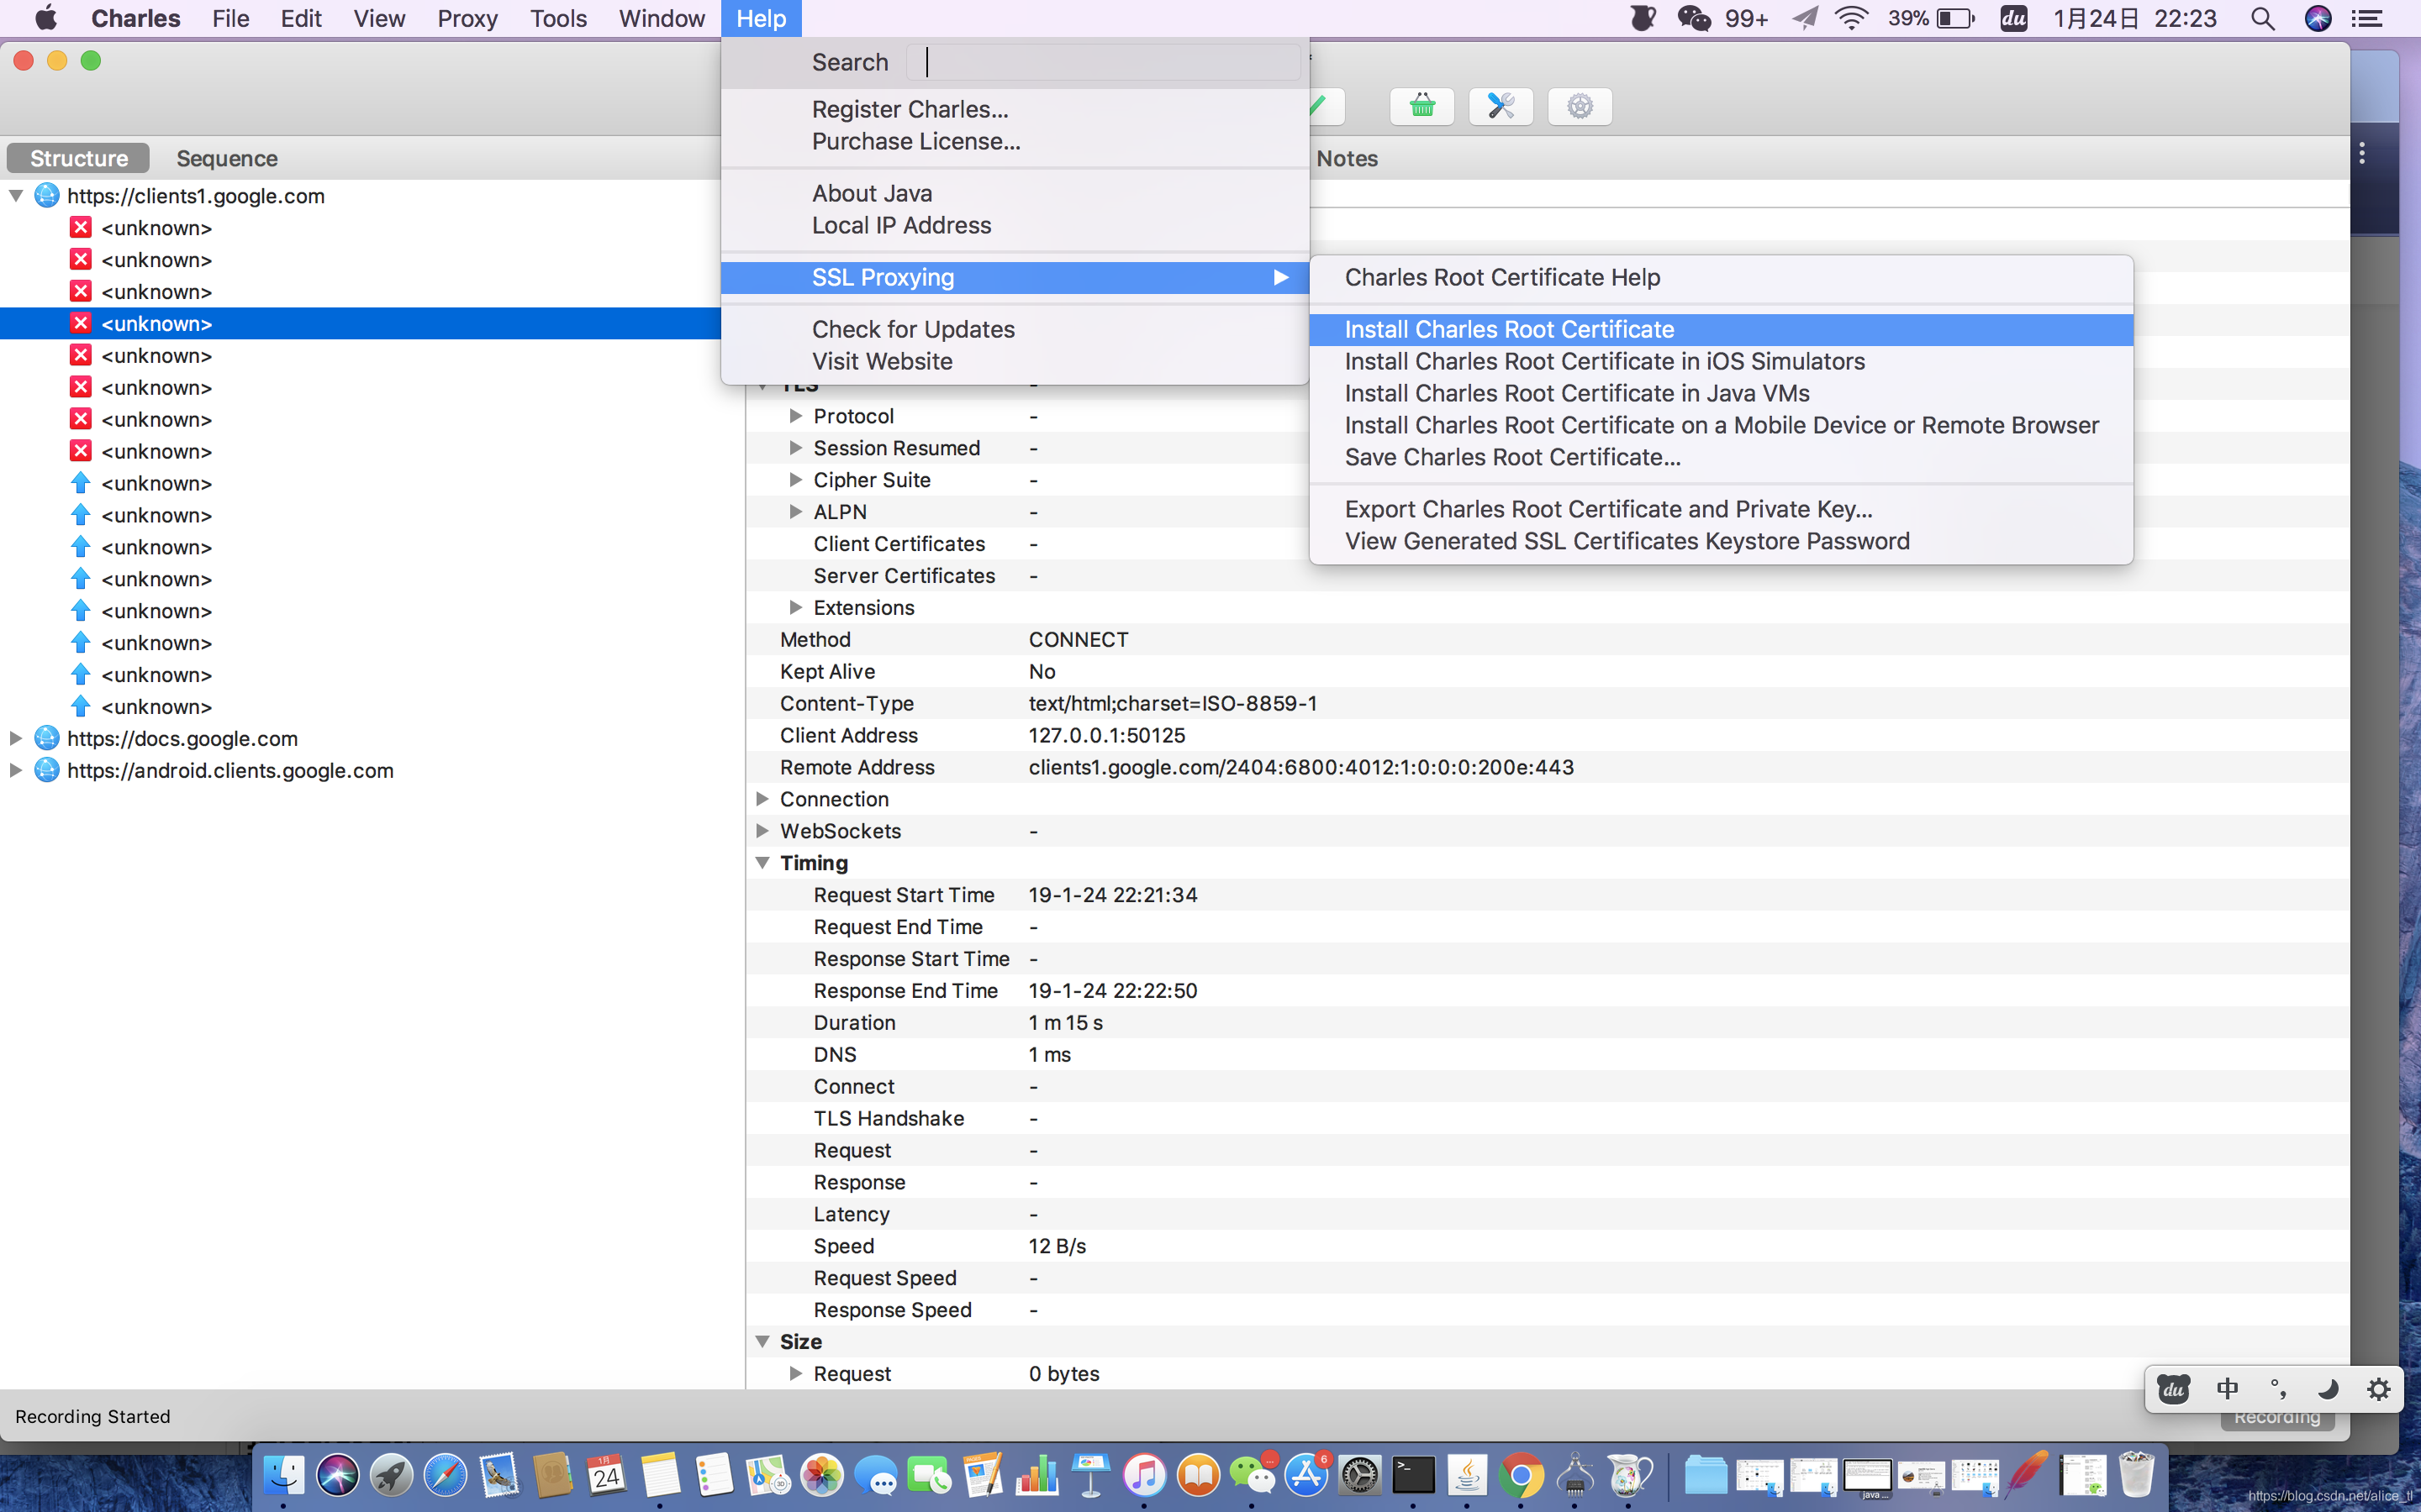Click the globe icon for clients1.google.com
Screen dimensions: 2421x1512
[x=46, y=195]
